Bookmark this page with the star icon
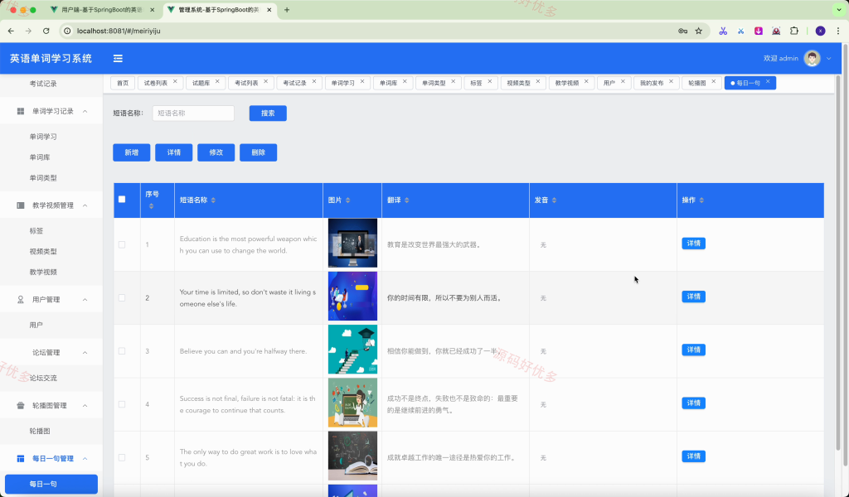Image resolution: width=849 pixels, height=497 pixels. point(698,31)
